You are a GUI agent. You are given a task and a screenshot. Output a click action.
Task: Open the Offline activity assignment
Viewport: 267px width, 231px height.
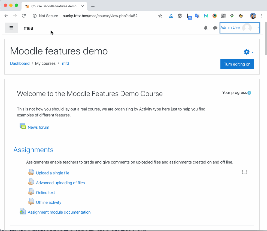point(48,202)
